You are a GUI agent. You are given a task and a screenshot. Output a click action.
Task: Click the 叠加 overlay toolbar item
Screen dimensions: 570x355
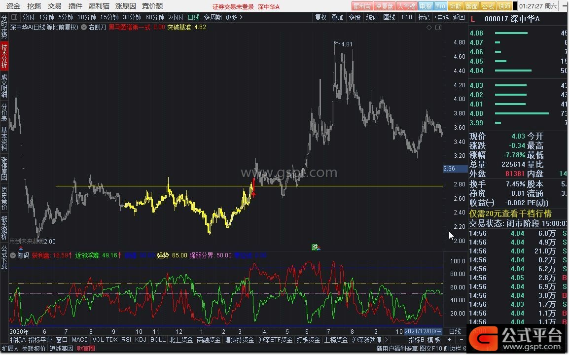pyautogui.click(x=337, y=17)
